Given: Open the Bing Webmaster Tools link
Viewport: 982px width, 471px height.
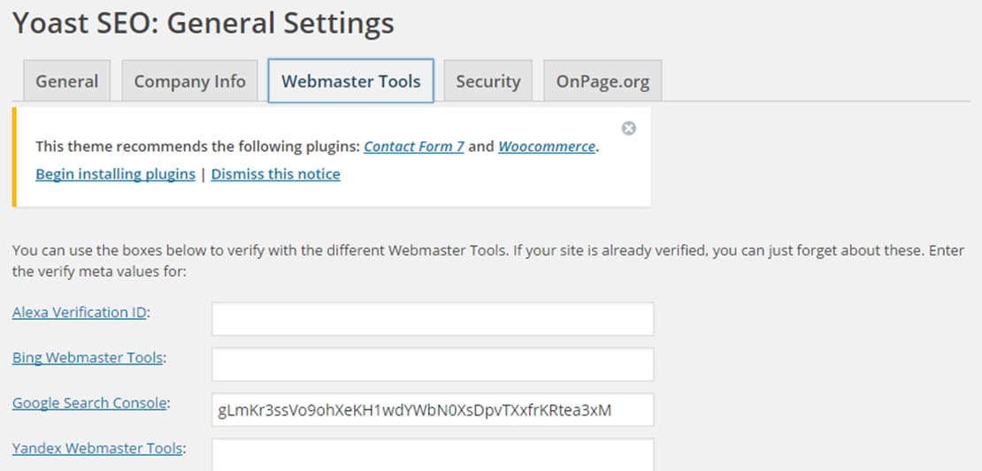Looking at the screenshot, I should 88,358.
